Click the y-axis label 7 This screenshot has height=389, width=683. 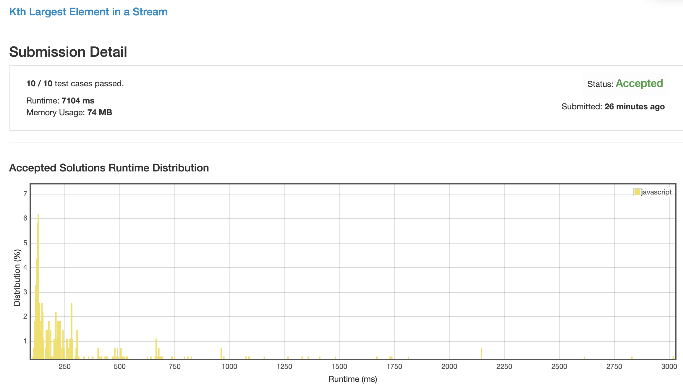(25, 194)
